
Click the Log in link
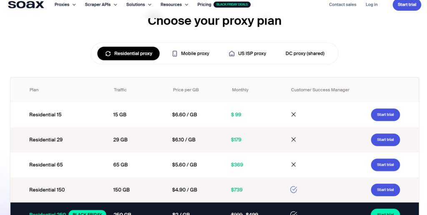click(372, 5)
